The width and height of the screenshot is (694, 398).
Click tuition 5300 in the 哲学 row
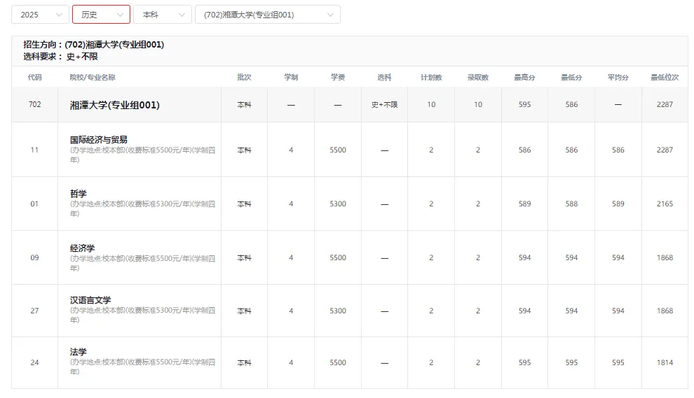[338, 204]
